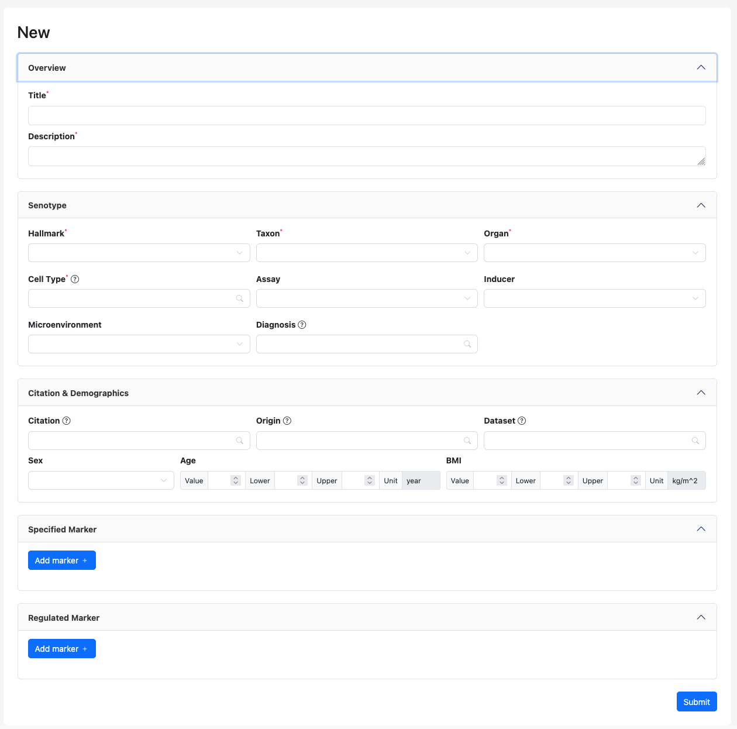Collapse the Regulated Marker section
The width and height of the screenshot is (737, 729).
click(x=701, y=617)
